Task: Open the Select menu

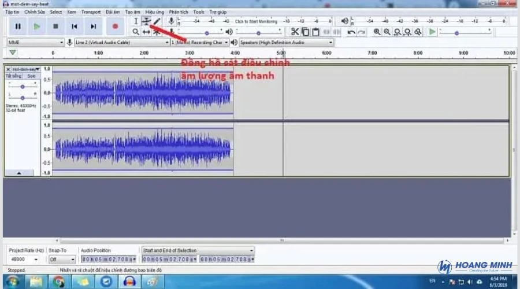Action: tap(55, 12)
